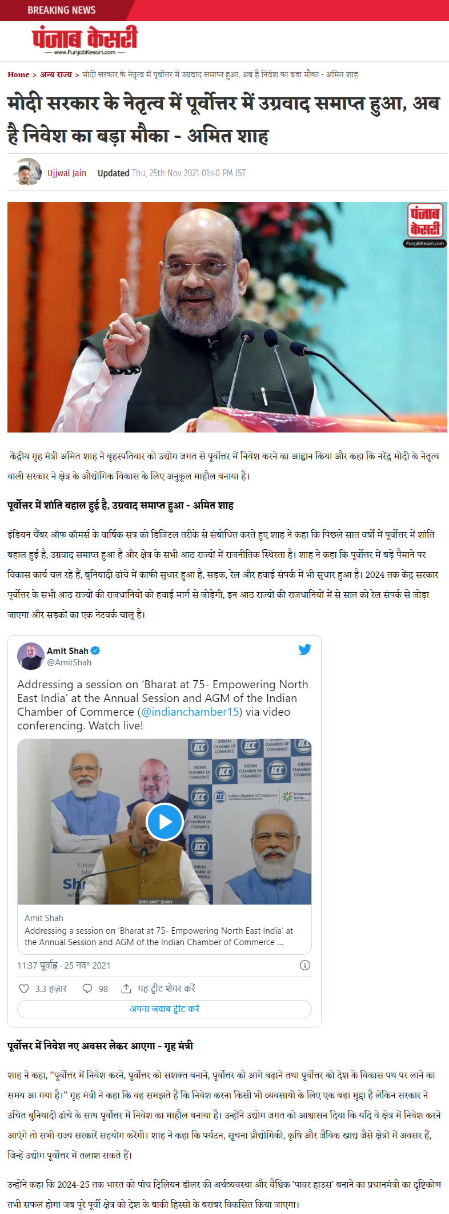The height and width of the screenshot is (1214, 449).
Task: Click the अपना जवाब ट्वीट करें button
Action: click(x=165, y=1009)
